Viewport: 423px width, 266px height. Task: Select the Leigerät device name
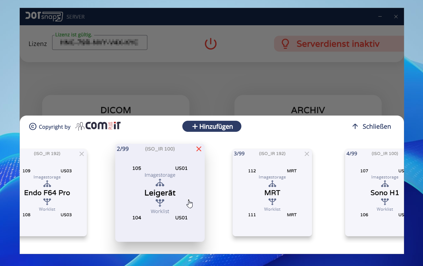(160, 193)
